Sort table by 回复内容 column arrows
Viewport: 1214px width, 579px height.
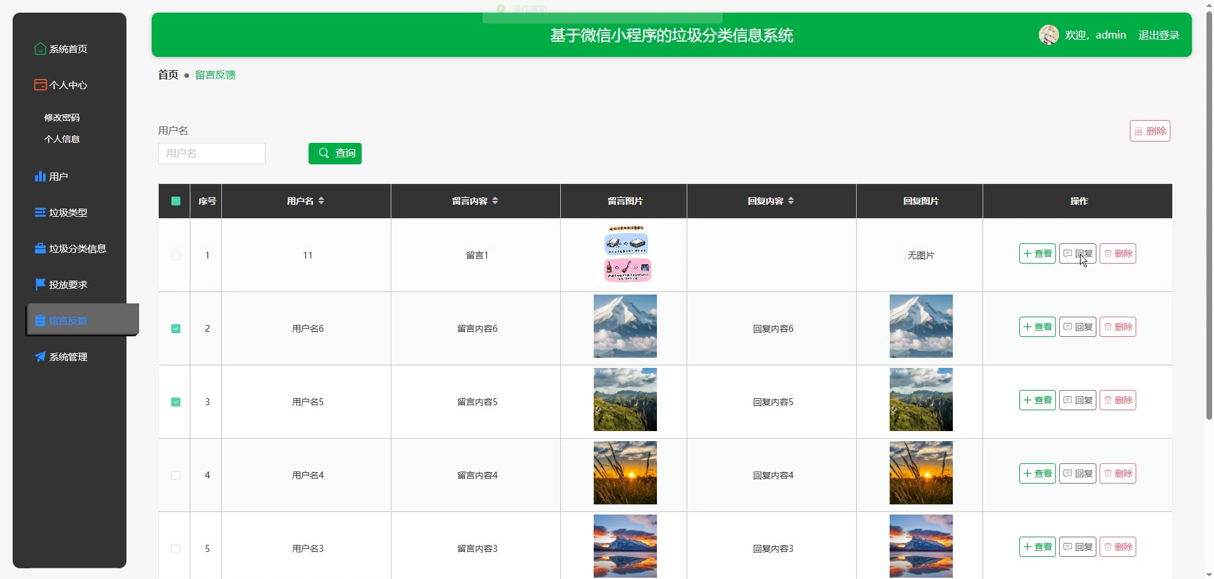click(x=791, y=201)
